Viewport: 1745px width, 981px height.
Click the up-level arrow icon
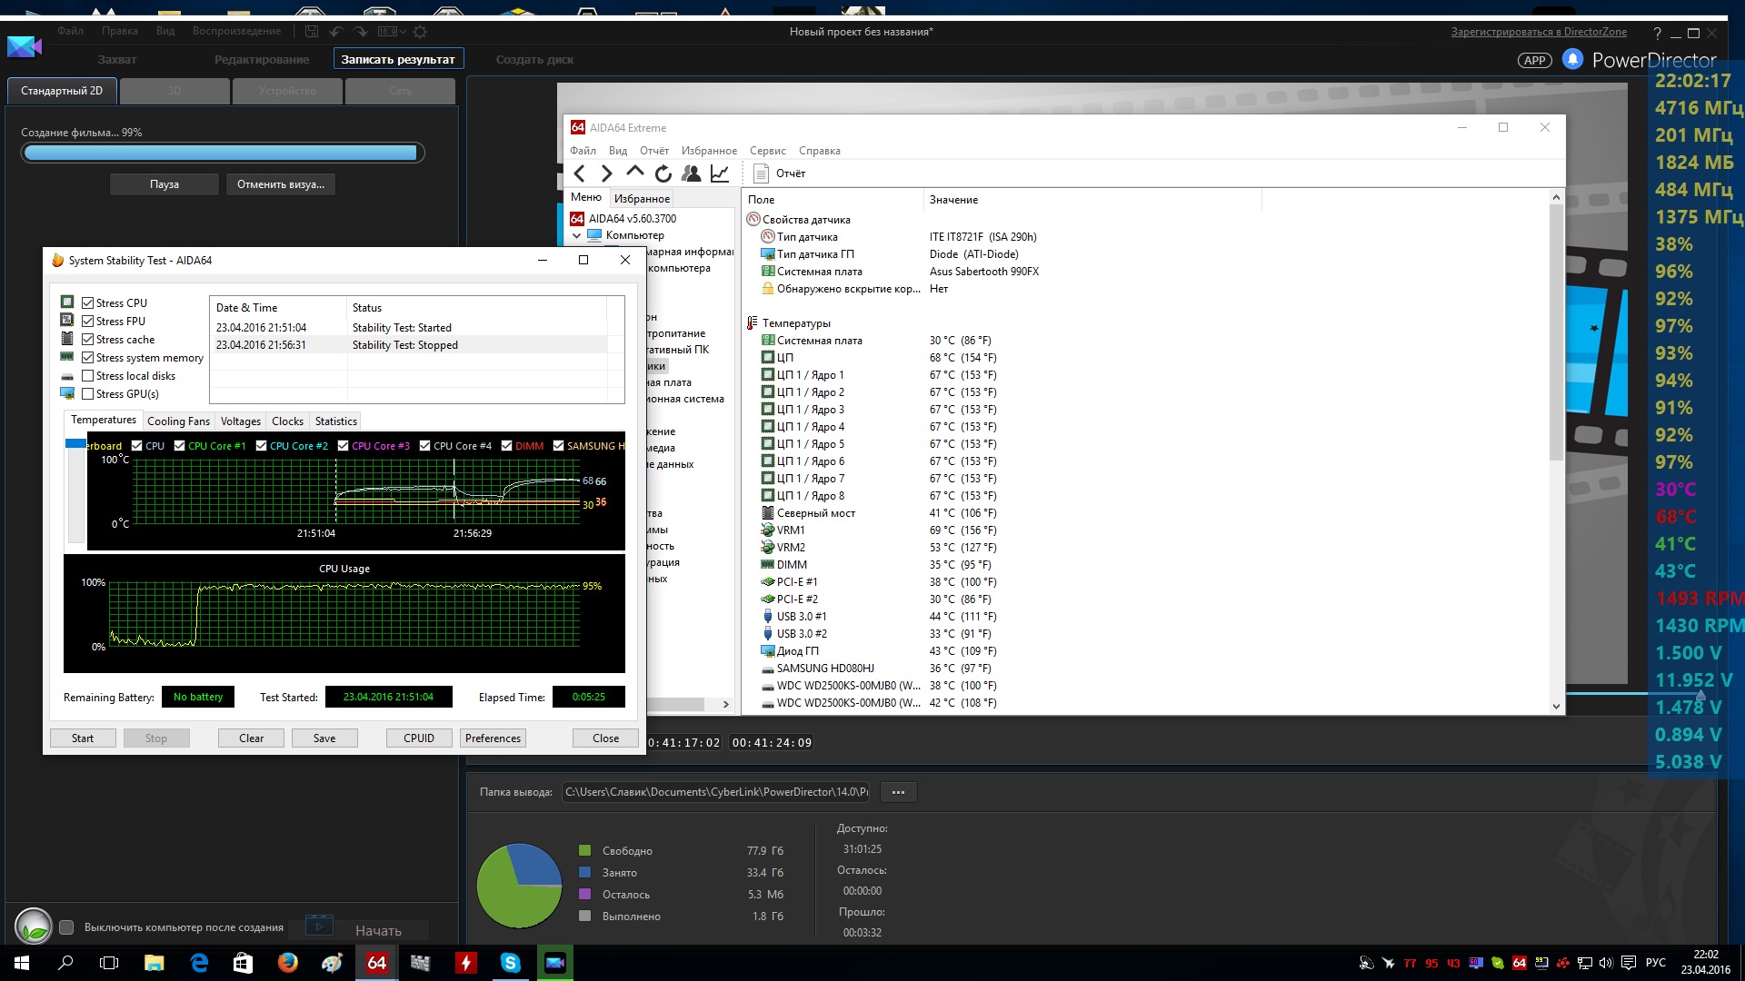[x=634, y=173]
